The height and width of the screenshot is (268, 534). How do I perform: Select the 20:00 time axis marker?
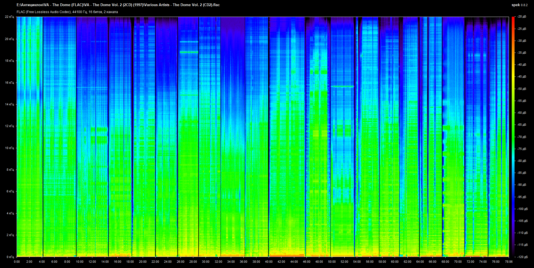(143, 262)
